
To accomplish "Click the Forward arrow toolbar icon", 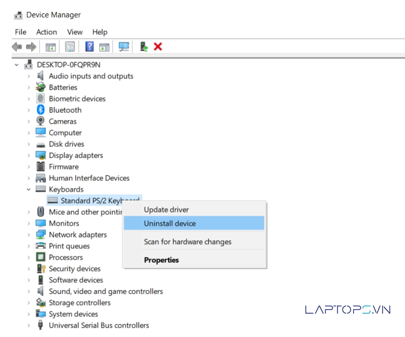I will (31, 47).
